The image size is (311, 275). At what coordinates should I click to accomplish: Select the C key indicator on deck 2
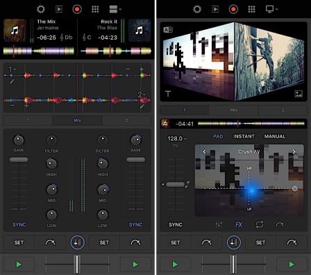pyautogui.click(x=87, y=37)
